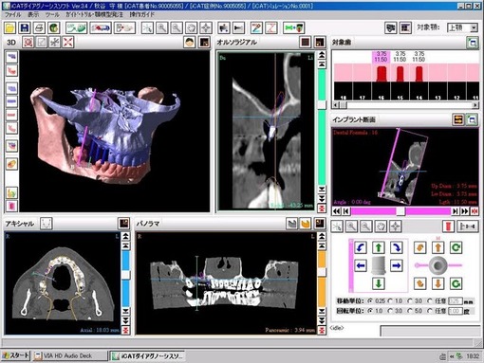The height and width of the screenshot is (363, 484).
Task: Select tooth 14 implant in target tooth chart
Action: tap(419, 75)
